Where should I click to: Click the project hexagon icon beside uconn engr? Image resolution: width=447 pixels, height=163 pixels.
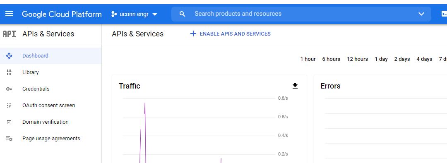114,14
